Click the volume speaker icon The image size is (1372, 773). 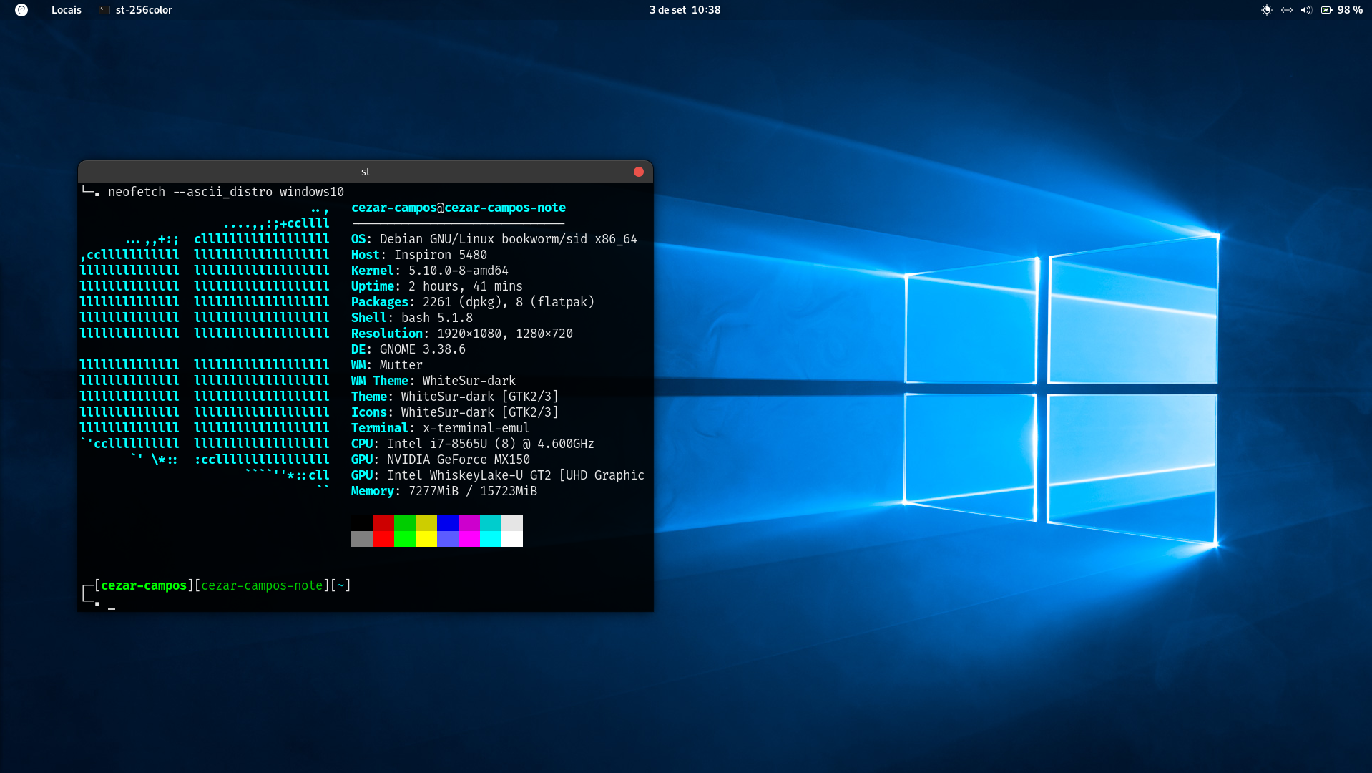coord(1306,10)
